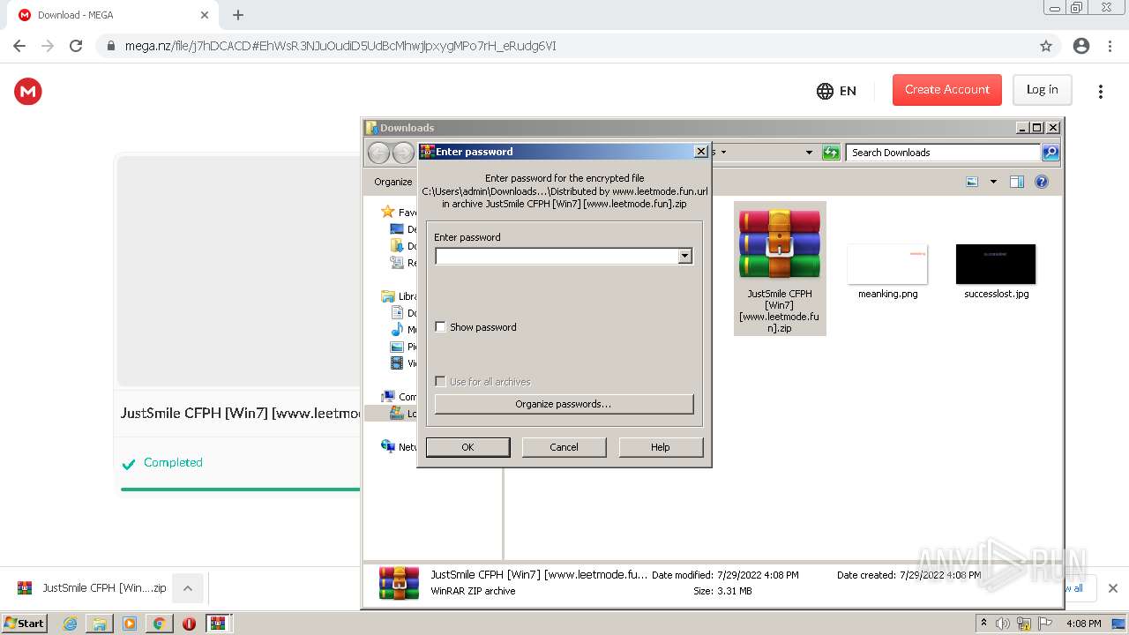Viewport: 1129px width, 635px height.
Task: Click Explorer search magnifier icon
Action: [1050, 153]
